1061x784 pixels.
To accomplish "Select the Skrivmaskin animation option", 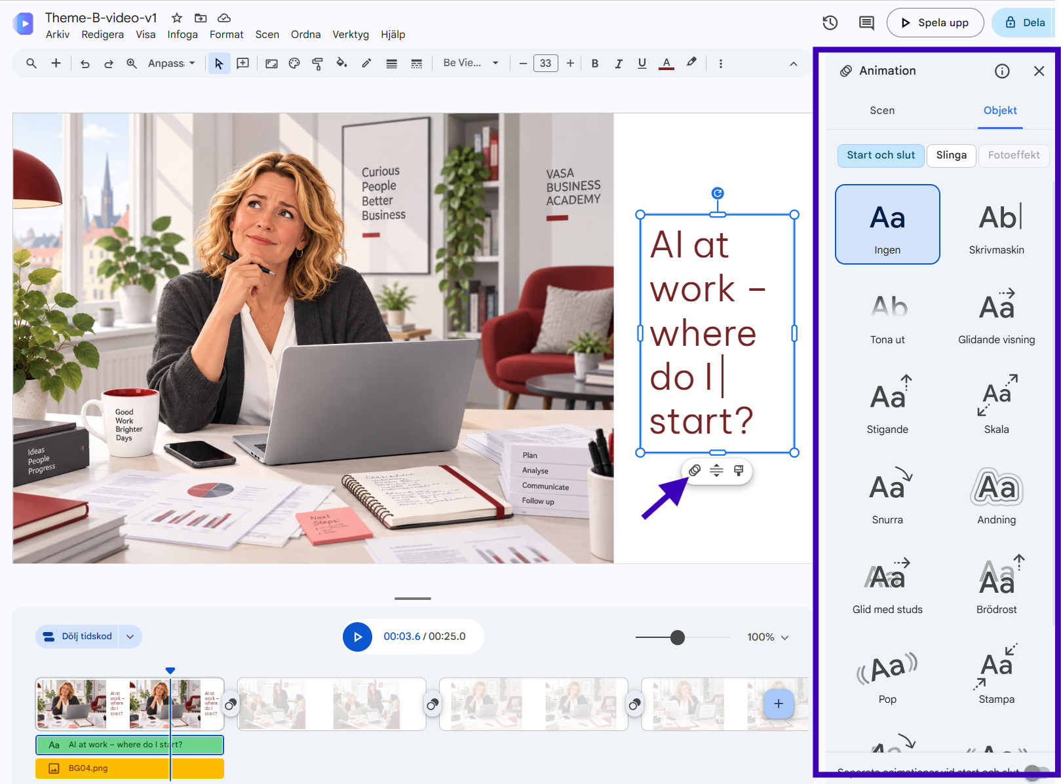I will click(996, 225).
